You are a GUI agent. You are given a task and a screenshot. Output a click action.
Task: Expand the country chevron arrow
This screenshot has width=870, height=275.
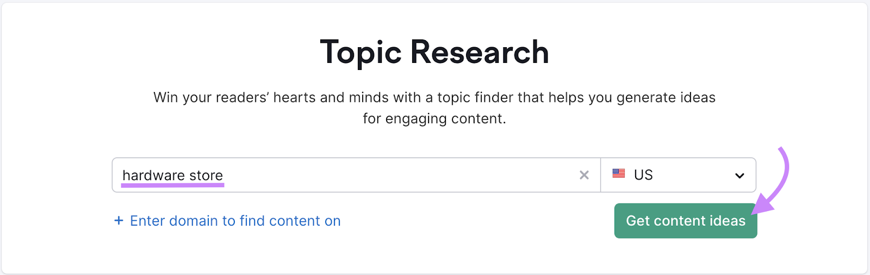click(x=739, y=176)
